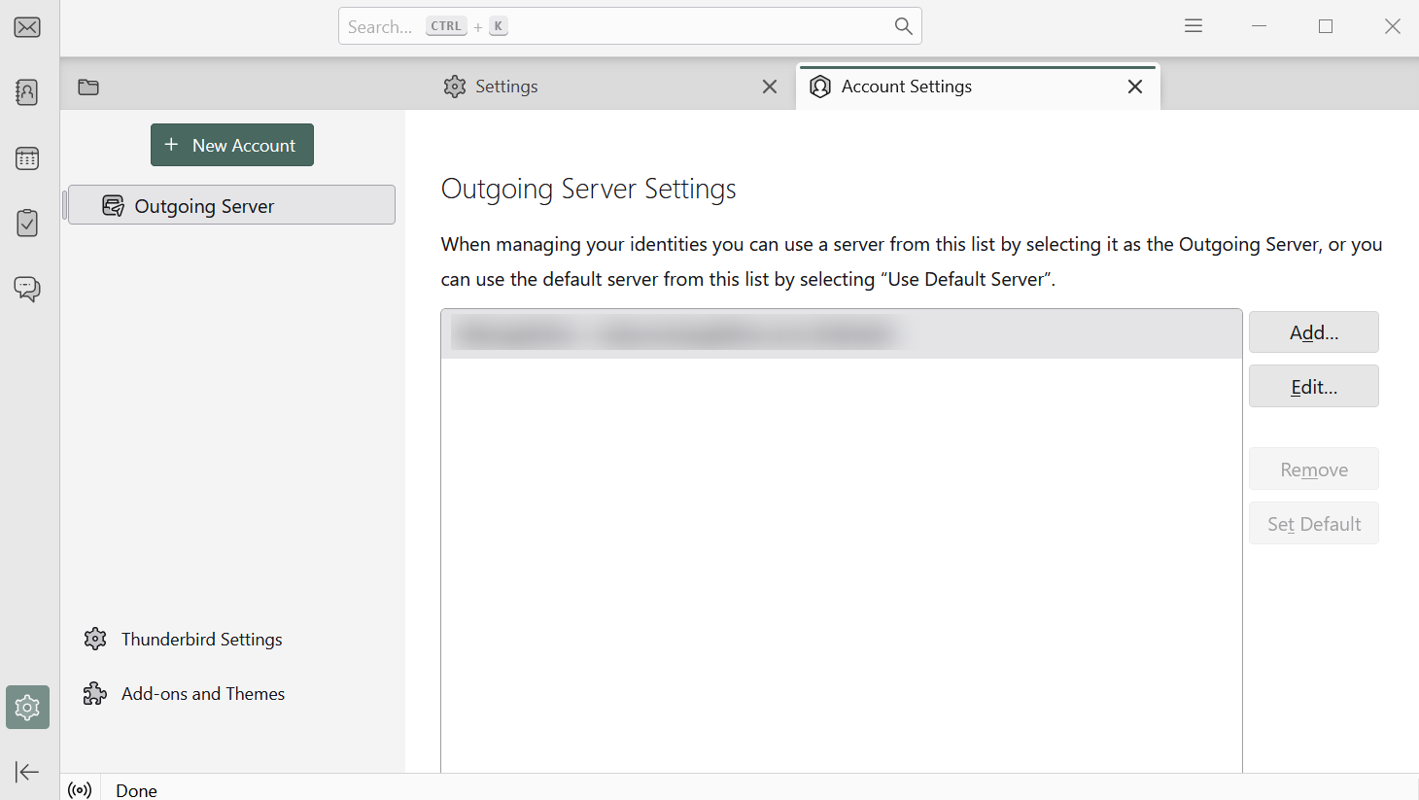Viewport: 1419px width, 800px height.
Task: Open the Address Book space
Action: [x=27, y=92]
